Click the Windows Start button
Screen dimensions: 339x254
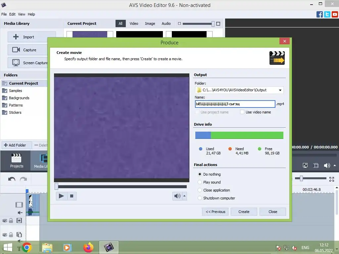8,247
